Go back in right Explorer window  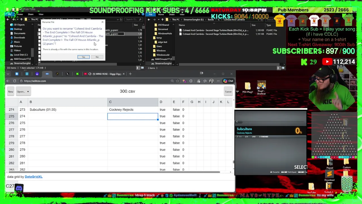pyautogui.click(x=149, y=20)
